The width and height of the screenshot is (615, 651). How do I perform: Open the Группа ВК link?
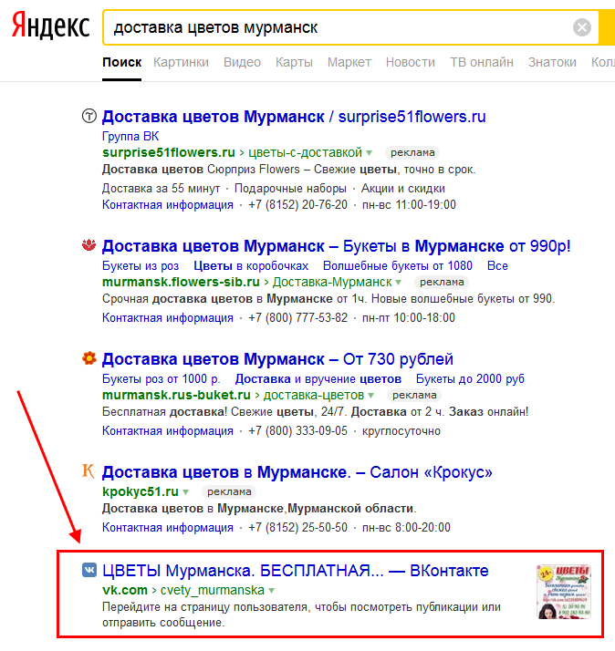130,136
